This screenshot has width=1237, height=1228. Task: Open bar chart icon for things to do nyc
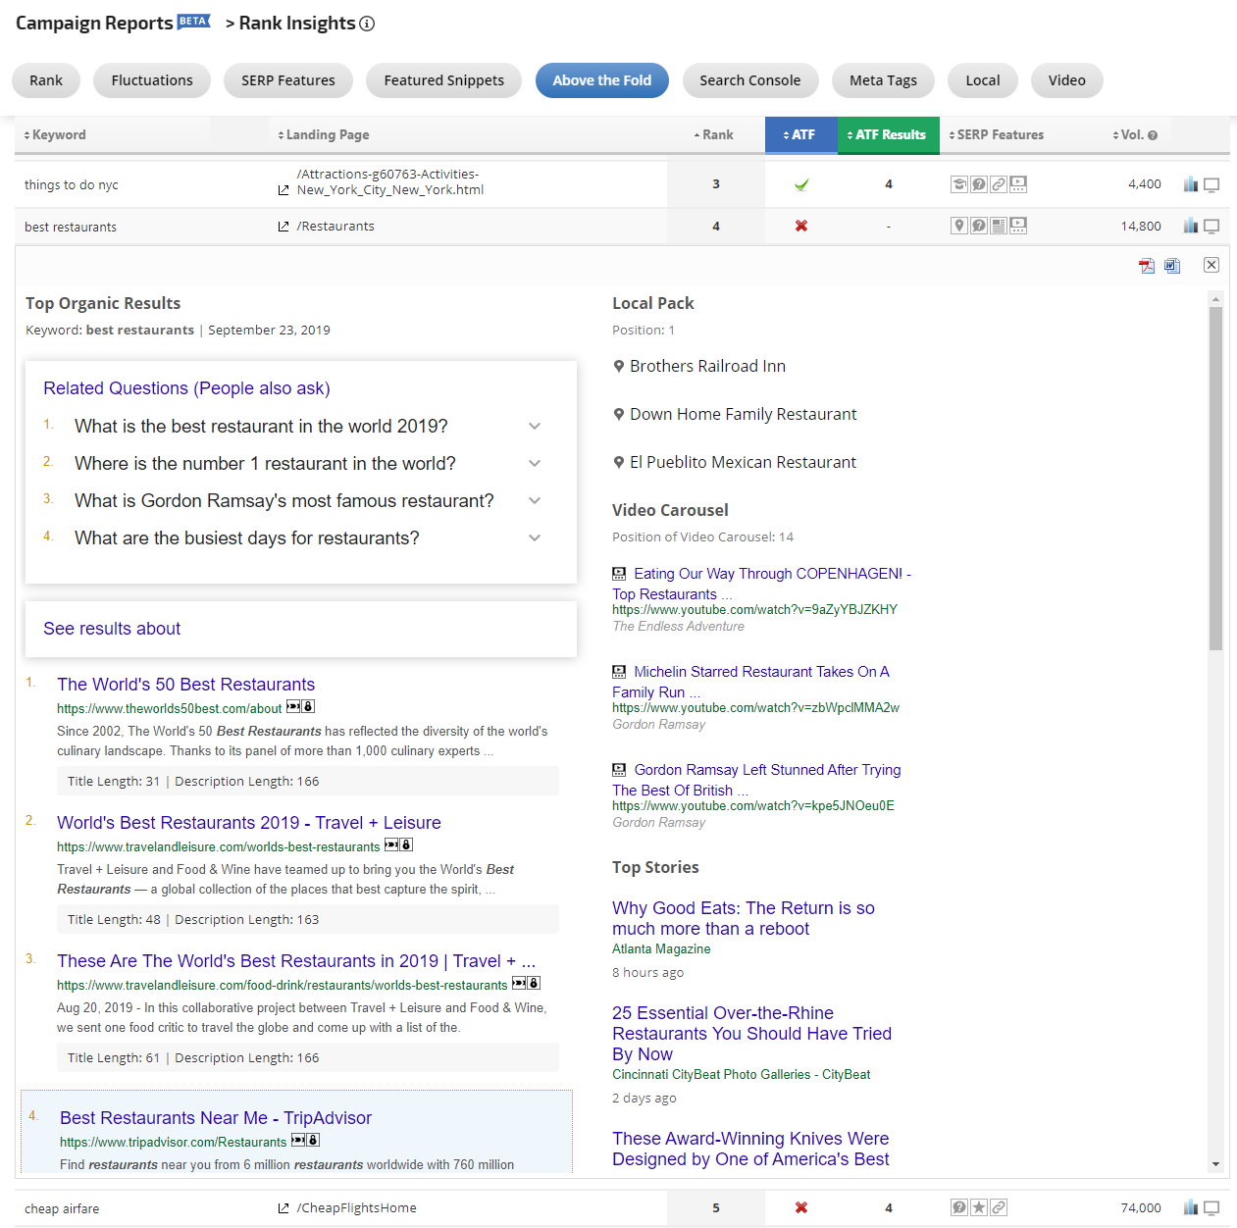[x=1190, y=184]
